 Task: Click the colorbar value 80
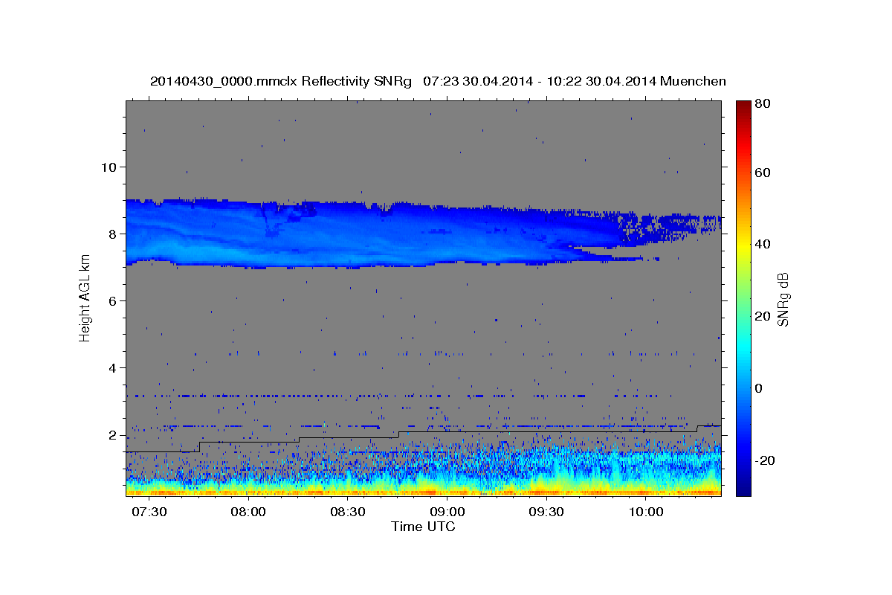pyautogui.click(x=762, y=103)
